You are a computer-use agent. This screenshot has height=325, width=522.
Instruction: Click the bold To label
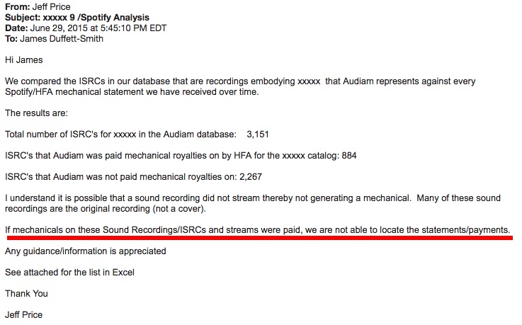(11, 38)
